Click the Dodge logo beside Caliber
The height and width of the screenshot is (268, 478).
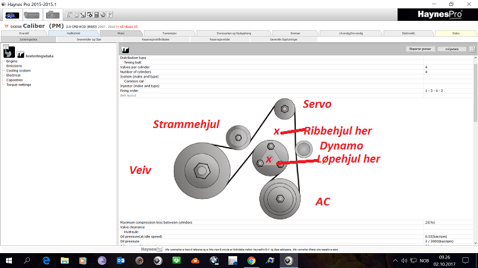[7, 26]
